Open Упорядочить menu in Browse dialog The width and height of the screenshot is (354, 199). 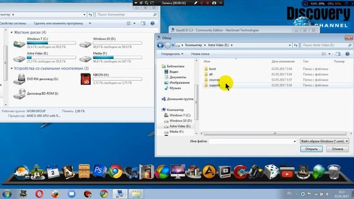point(172,54)
